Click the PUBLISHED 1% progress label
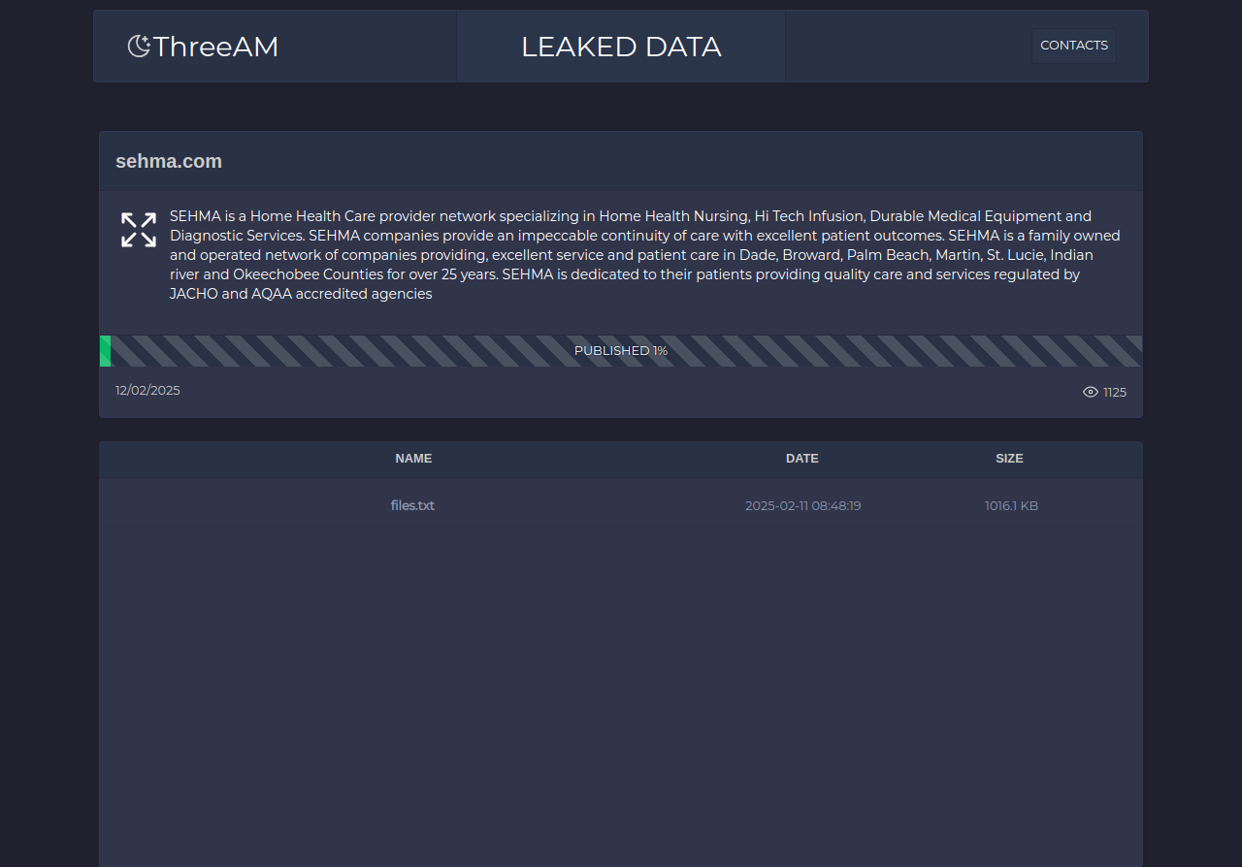 point(621,351)
